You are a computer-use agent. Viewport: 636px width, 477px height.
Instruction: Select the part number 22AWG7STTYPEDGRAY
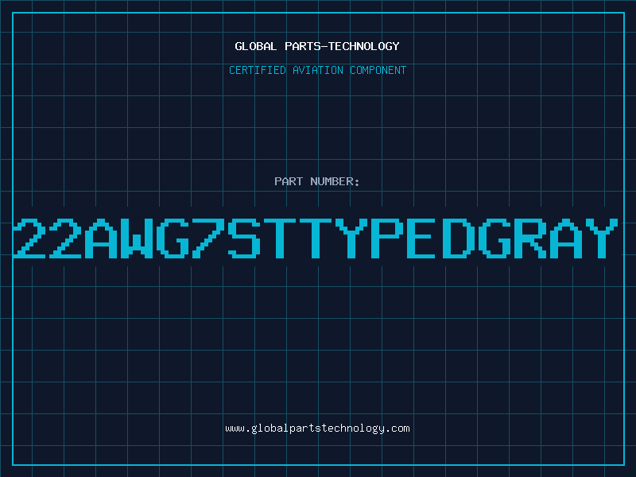[316, 238]
